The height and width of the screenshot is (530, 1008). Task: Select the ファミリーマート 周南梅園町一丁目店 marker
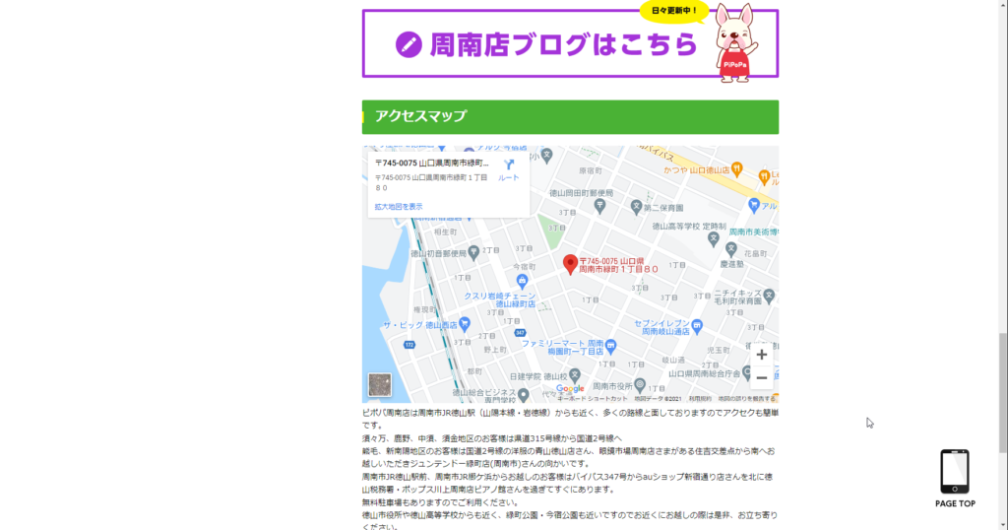(x=610, y=346)
